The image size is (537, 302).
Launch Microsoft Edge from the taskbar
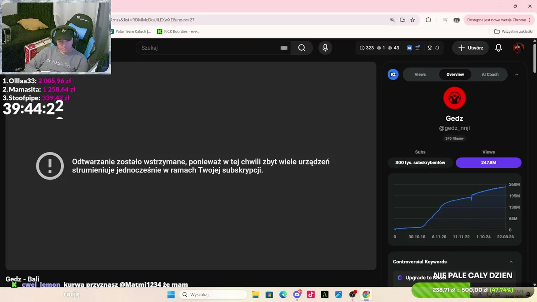tap(283, 294)
